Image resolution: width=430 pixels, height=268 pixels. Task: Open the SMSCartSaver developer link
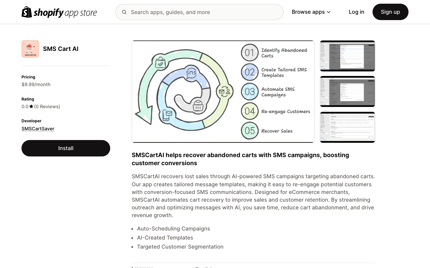point(38,129)
